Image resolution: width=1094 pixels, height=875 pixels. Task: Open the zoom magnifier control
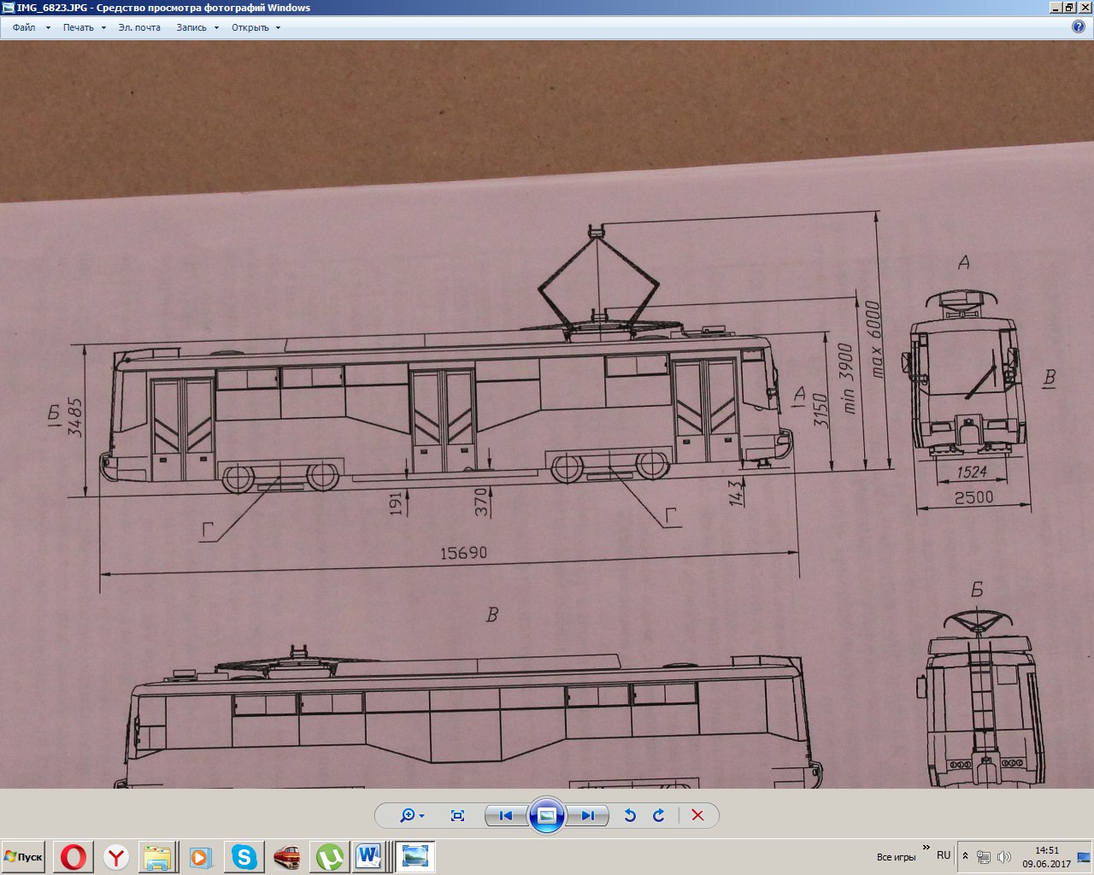[x=411, y=815]
